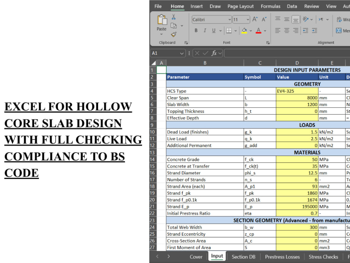
Task: Click the Insert Function fx button
Action: pyautogui.click(x=214, y=53)
